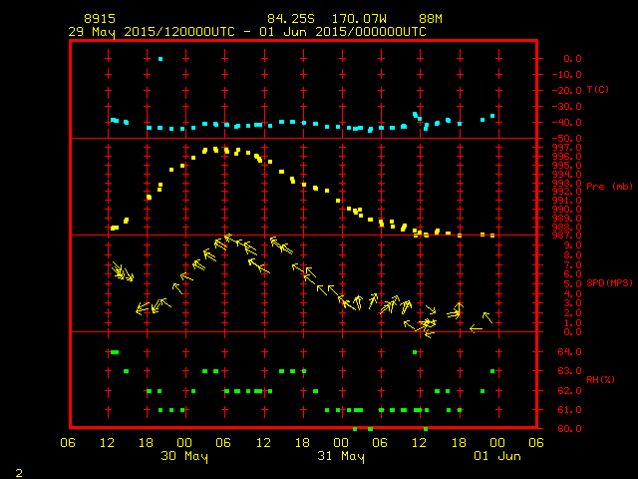Select the 31 May date label
Image resolution: width=638 pixels, height=479 pixels.
pos(340,456)
